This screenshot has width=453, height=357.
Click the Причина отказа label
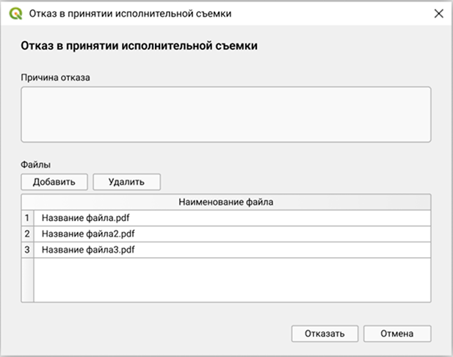click(55, 76)
